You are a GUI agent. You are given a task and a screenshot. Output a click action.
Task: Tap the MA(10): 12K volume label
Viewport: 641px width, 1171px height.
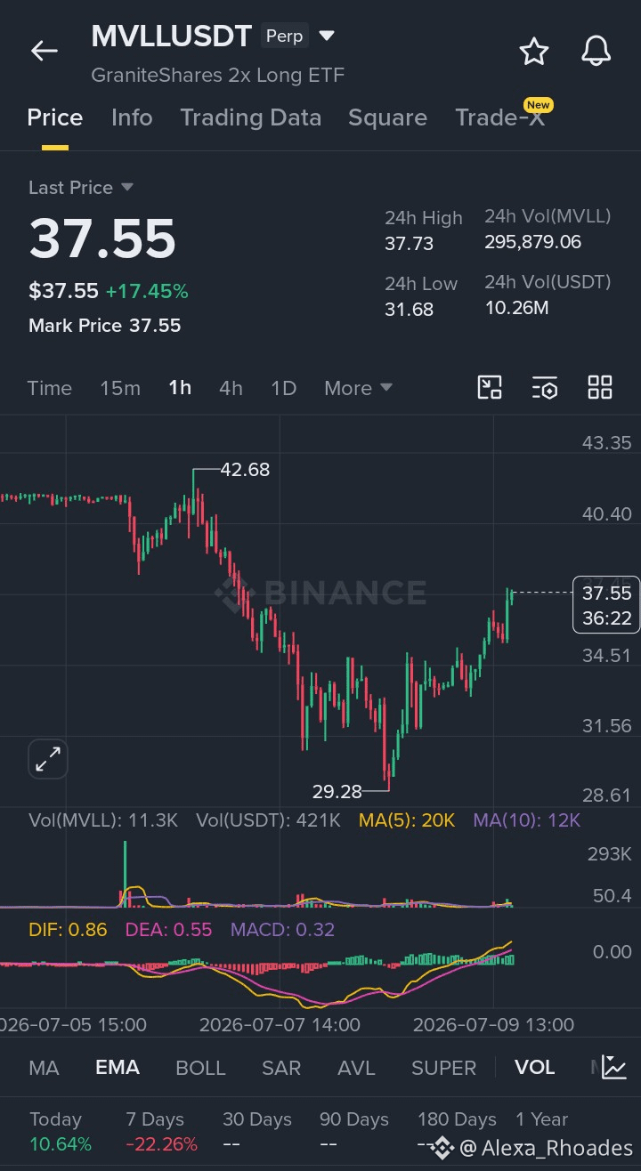click(527, 820)
